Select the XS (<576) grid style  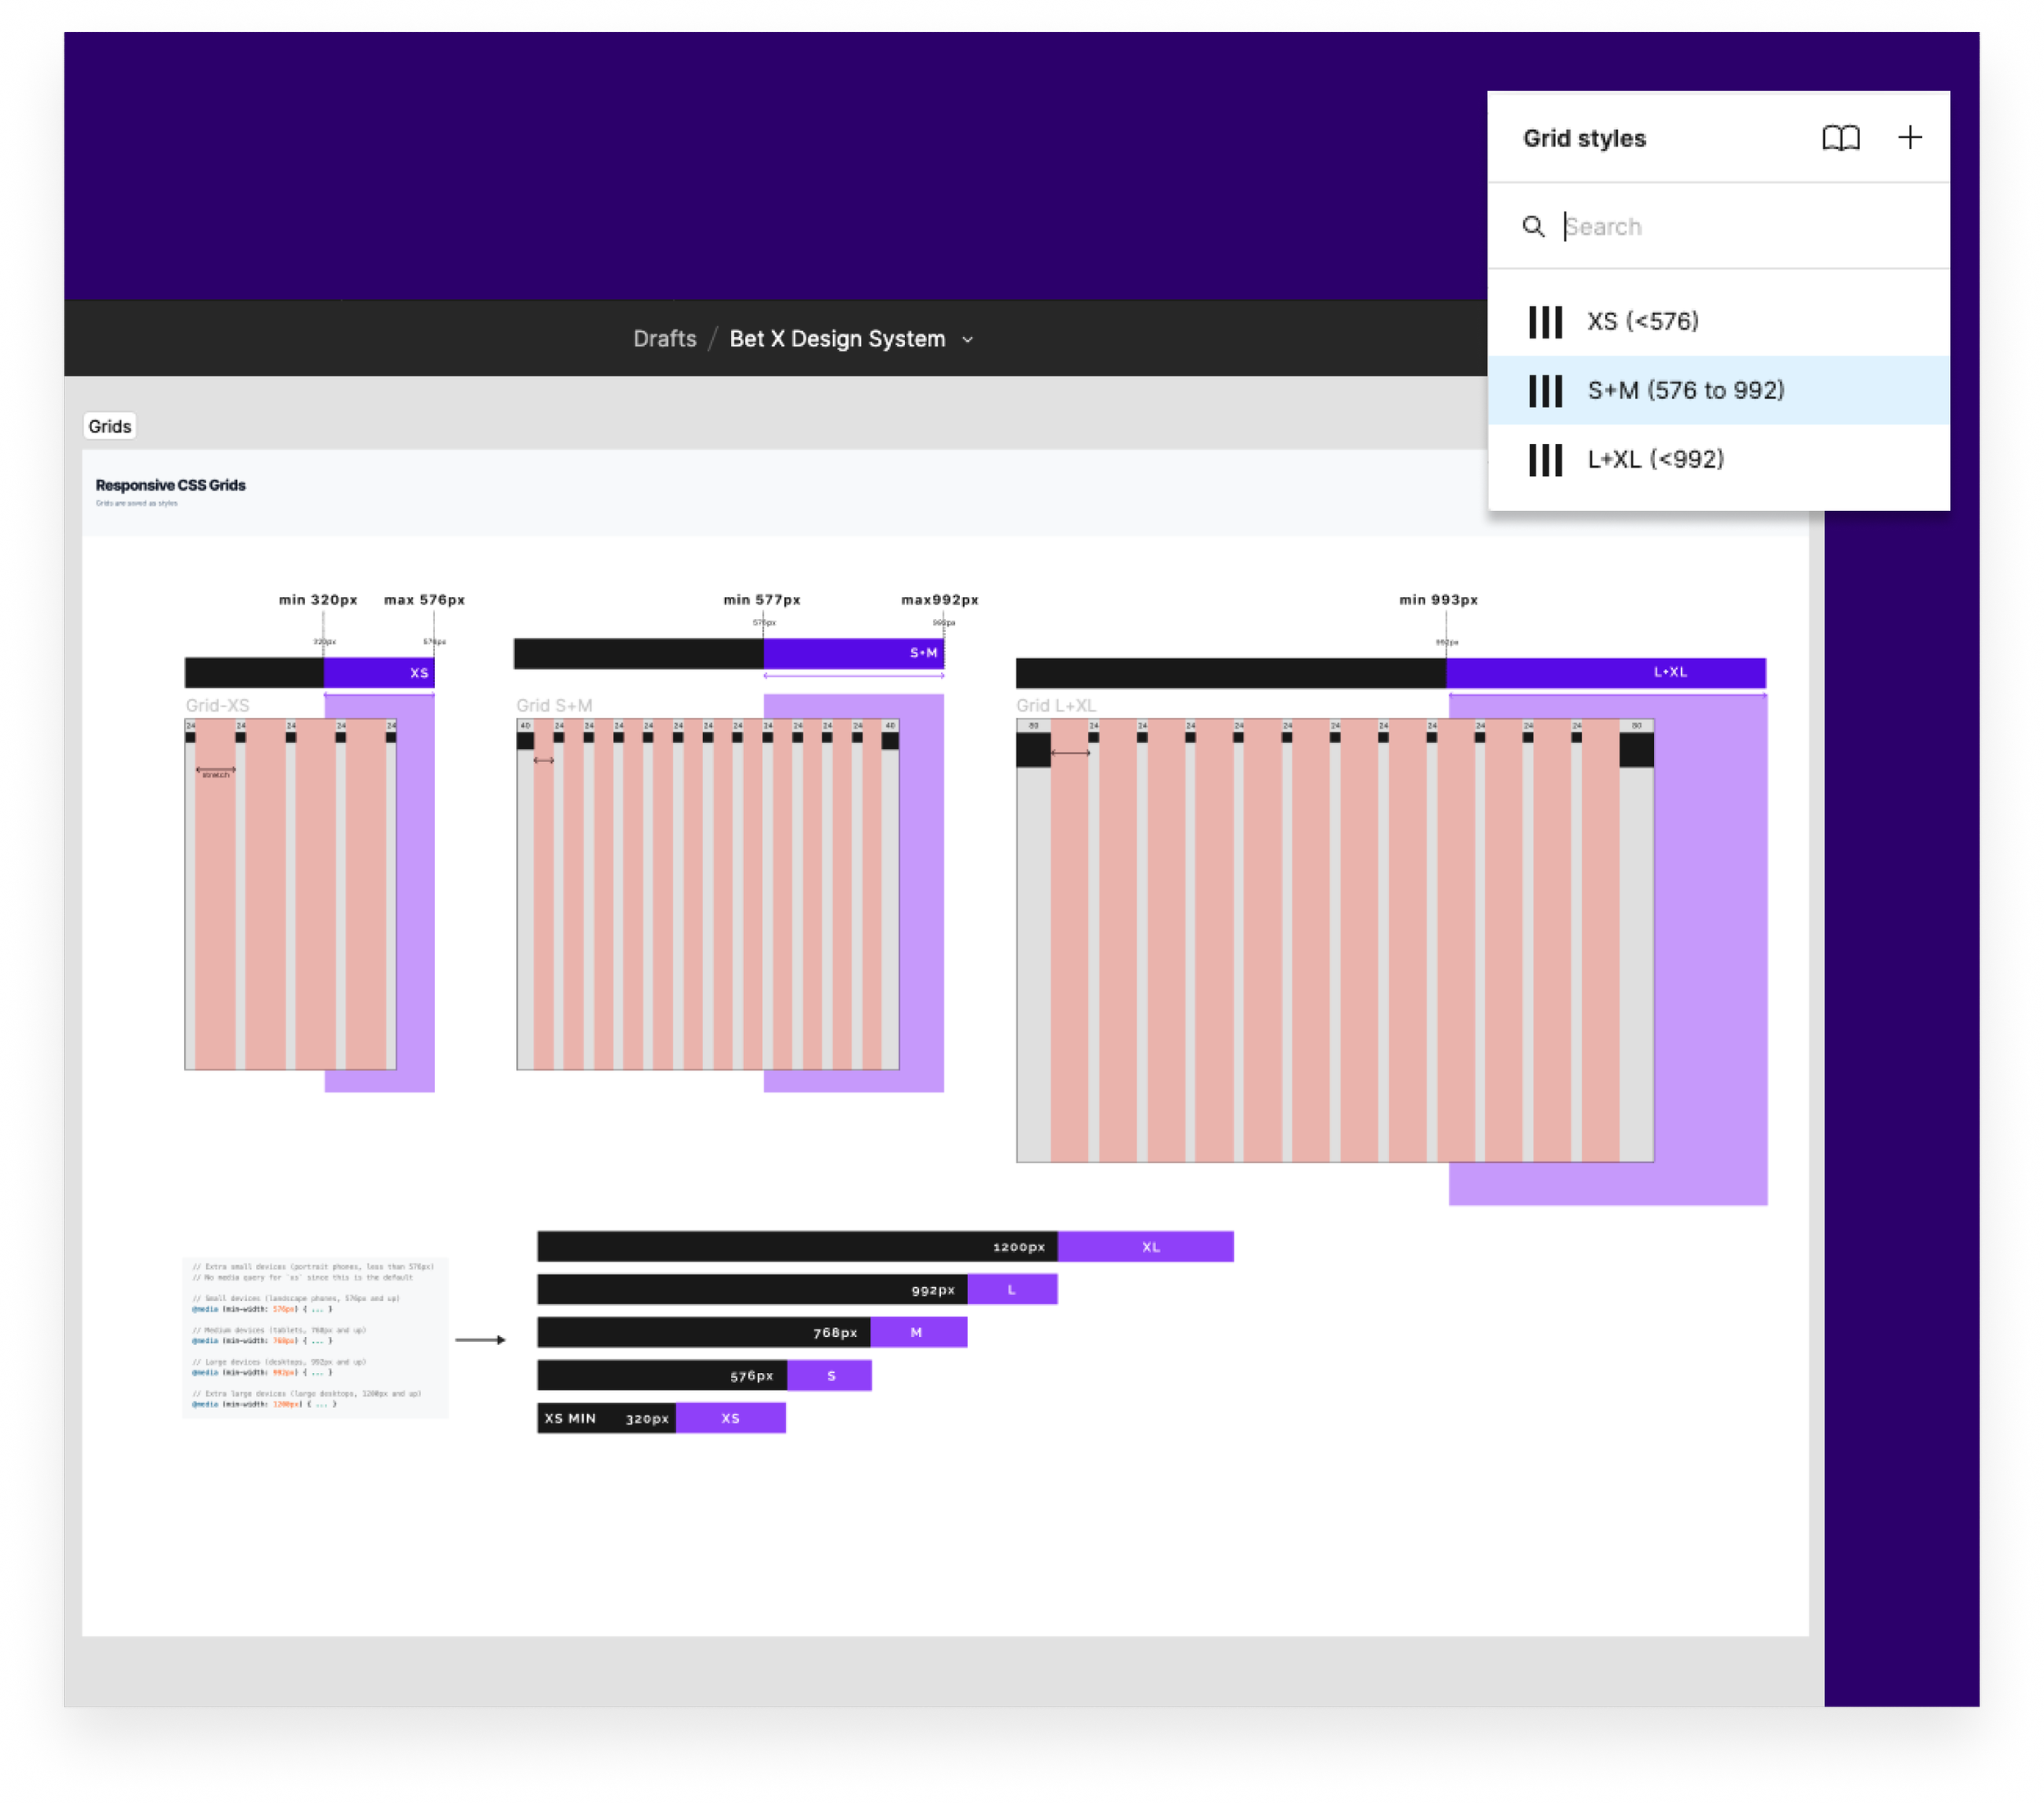click(1642, 322)
